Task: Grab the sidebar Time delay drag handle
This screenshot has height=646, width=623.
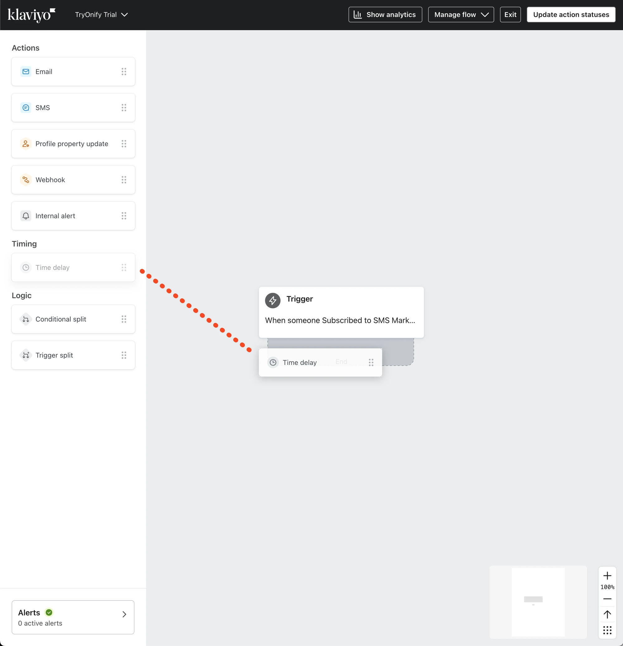Action: click(x=124, y=267)
